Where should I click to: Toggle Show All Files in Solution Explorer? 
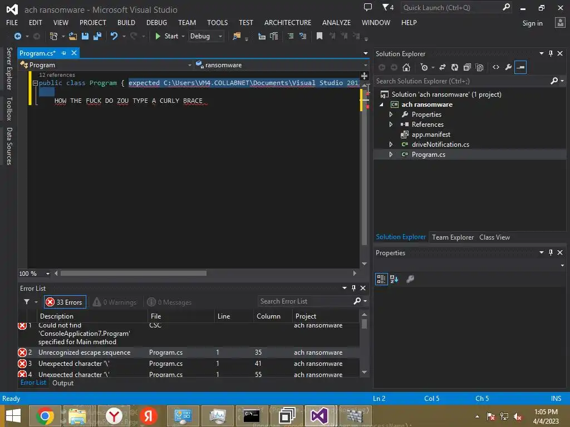pyautogui.click(x=479, y=67)
